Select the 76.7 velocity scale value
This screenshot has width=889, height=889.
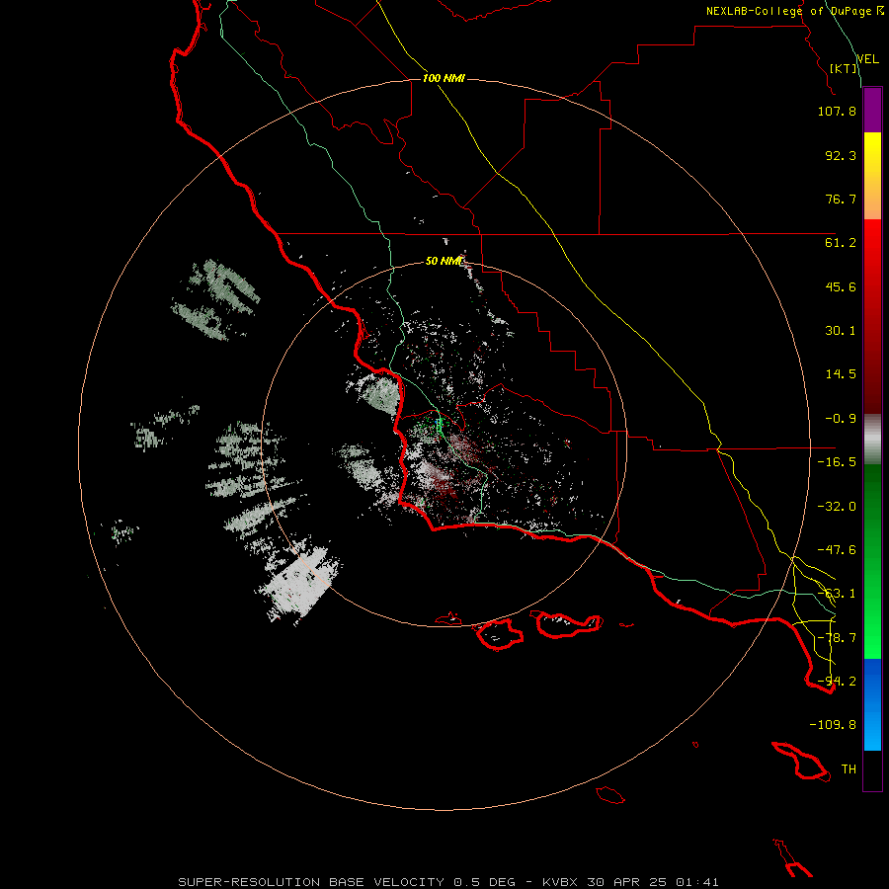(x=841, y=199)
